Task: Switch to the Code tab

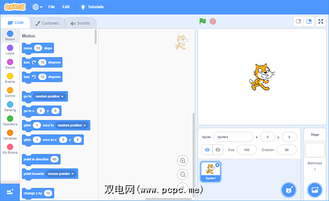Action: pos(16,23)
